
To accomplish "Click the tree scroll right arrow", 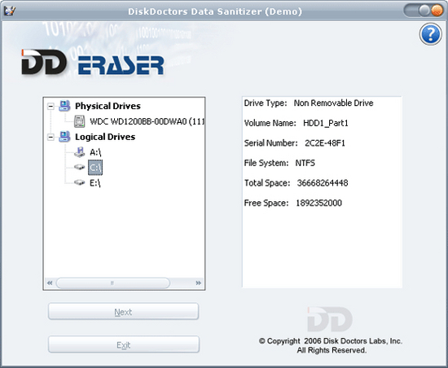I will coord(198,283).
